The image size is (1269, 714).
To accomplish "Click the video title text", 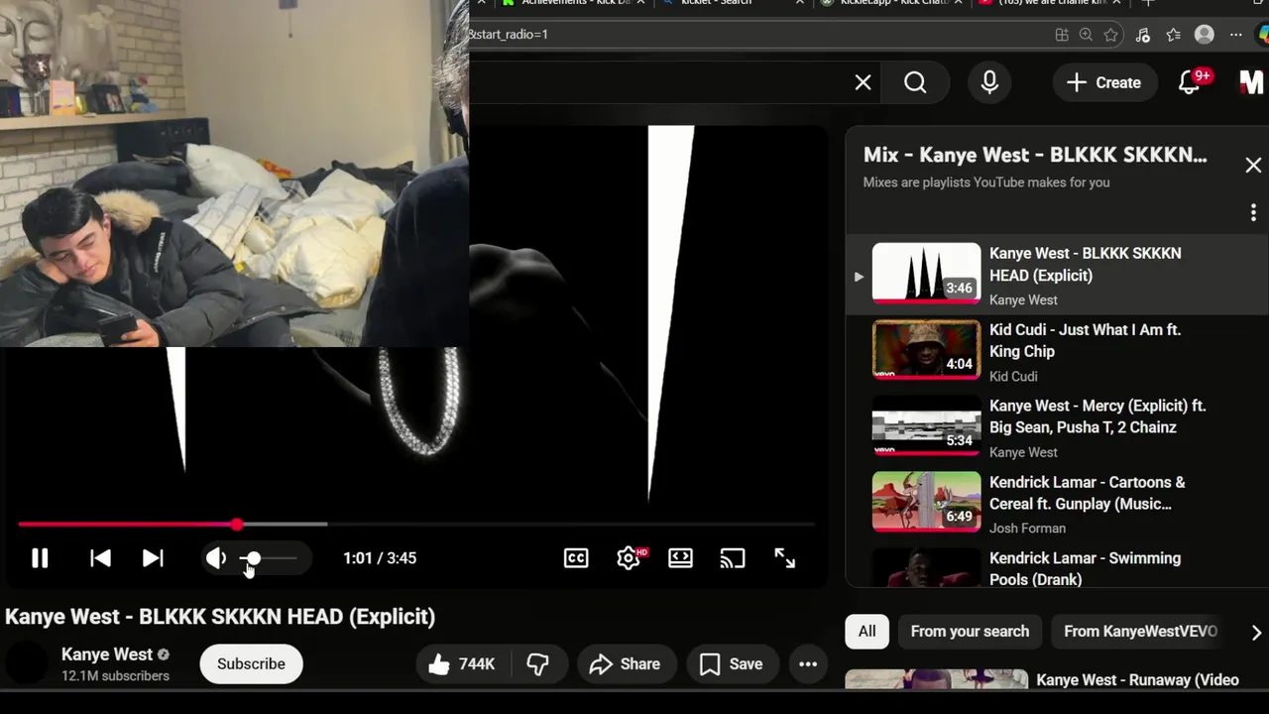I will (220, 617).
